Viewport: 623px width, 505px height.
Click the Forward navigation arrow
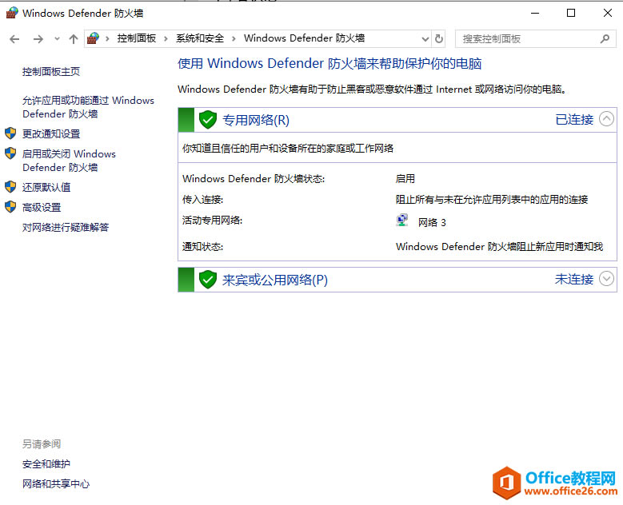(x=38, y=39)
